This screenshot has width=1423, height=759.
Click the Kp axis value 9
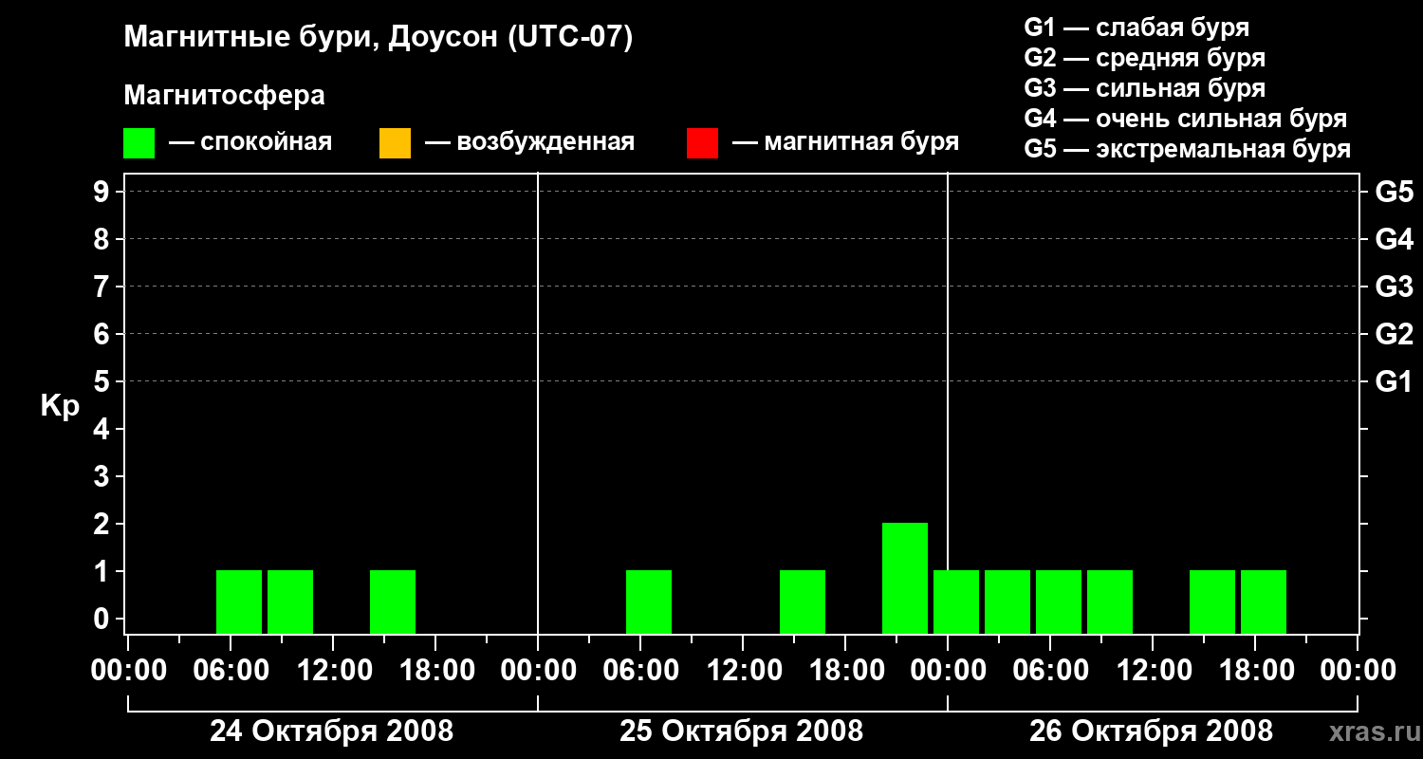tap(102, 193)
